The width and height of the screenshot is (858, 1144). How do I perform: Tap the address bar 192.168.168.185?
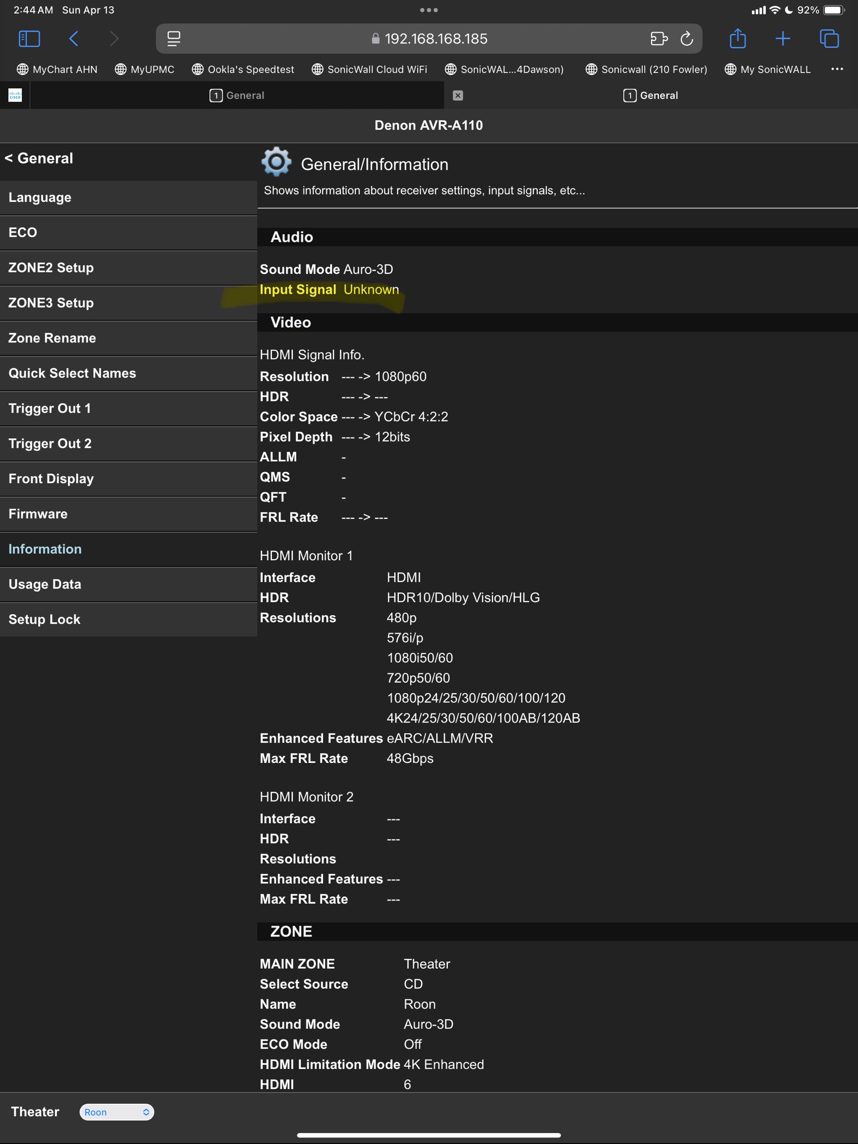click(x=429, y=39)
